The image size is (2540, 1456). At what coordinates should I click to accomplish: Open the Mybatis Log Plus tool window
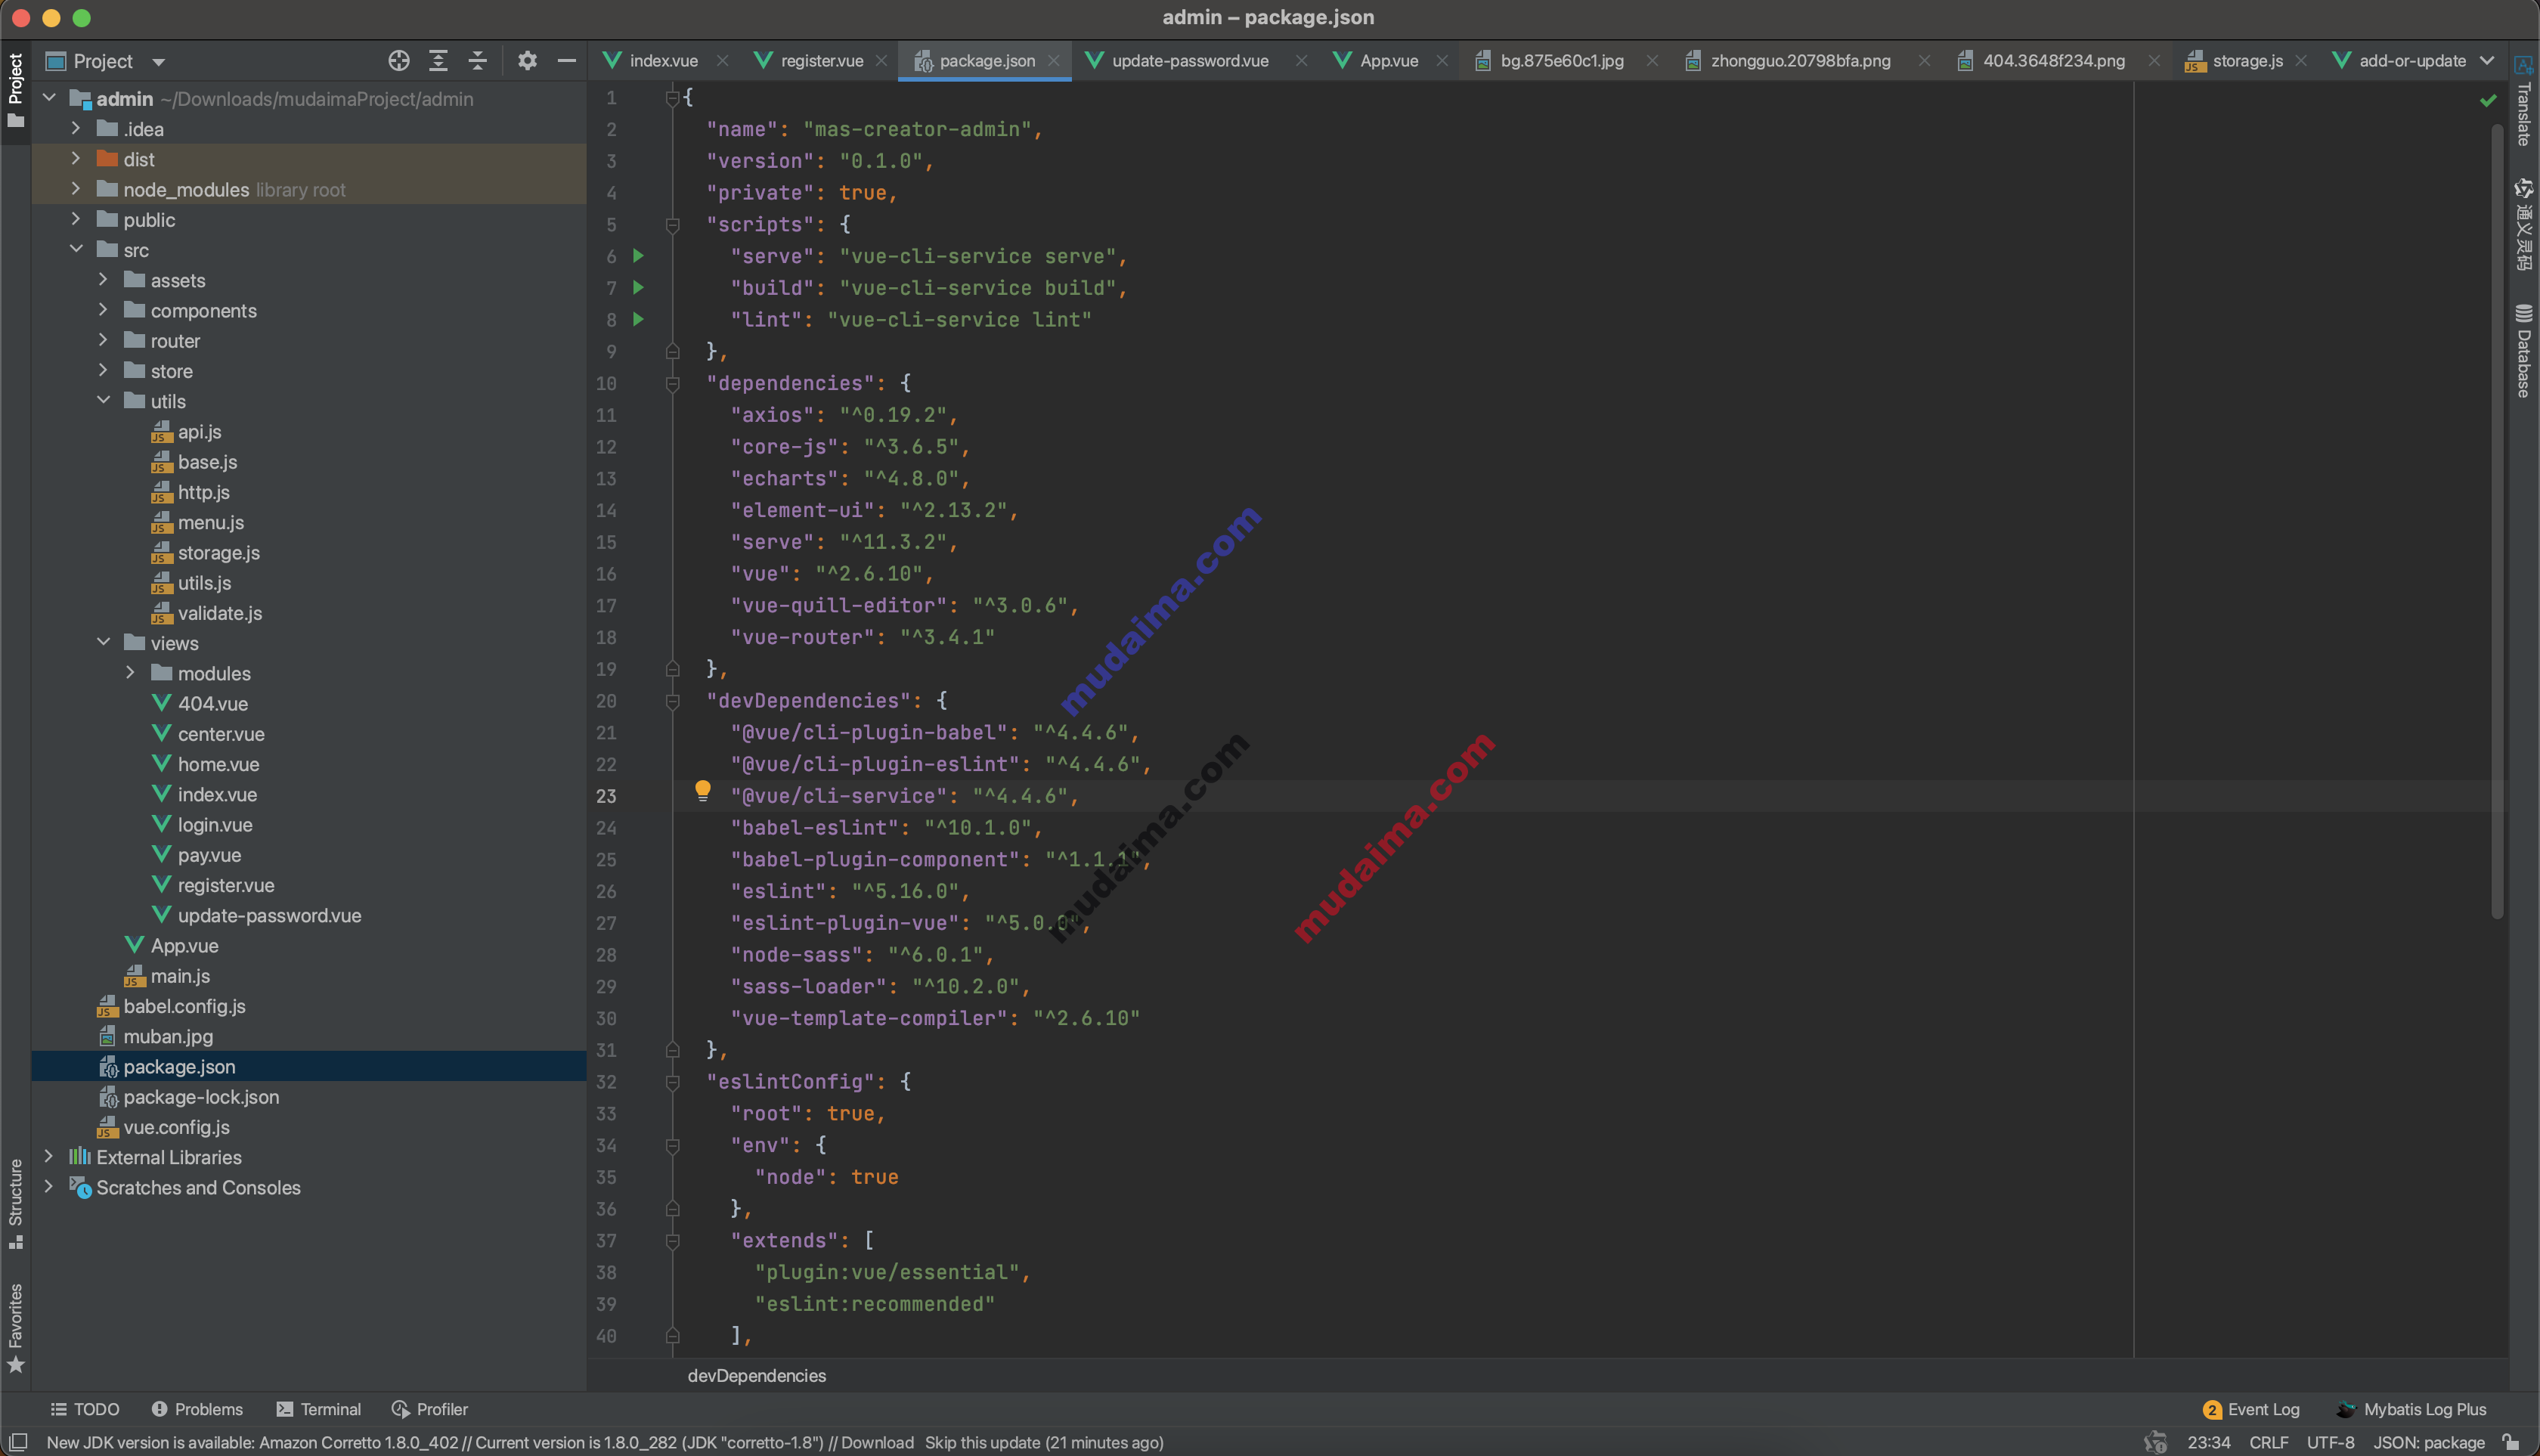(x=2411, y=1409)
